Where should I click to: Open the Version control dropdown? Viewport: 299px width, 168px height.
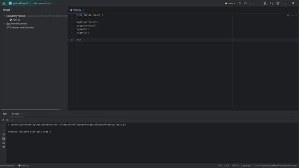[x=43, y=3]
